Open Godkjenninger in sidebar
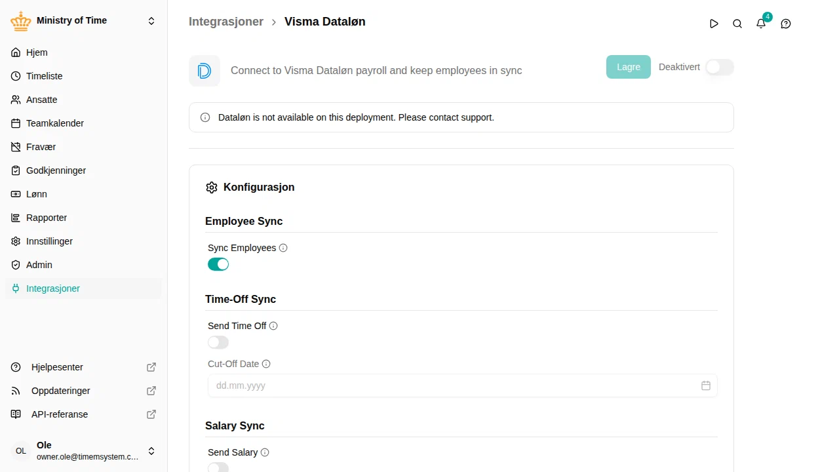 click(83, 170)
